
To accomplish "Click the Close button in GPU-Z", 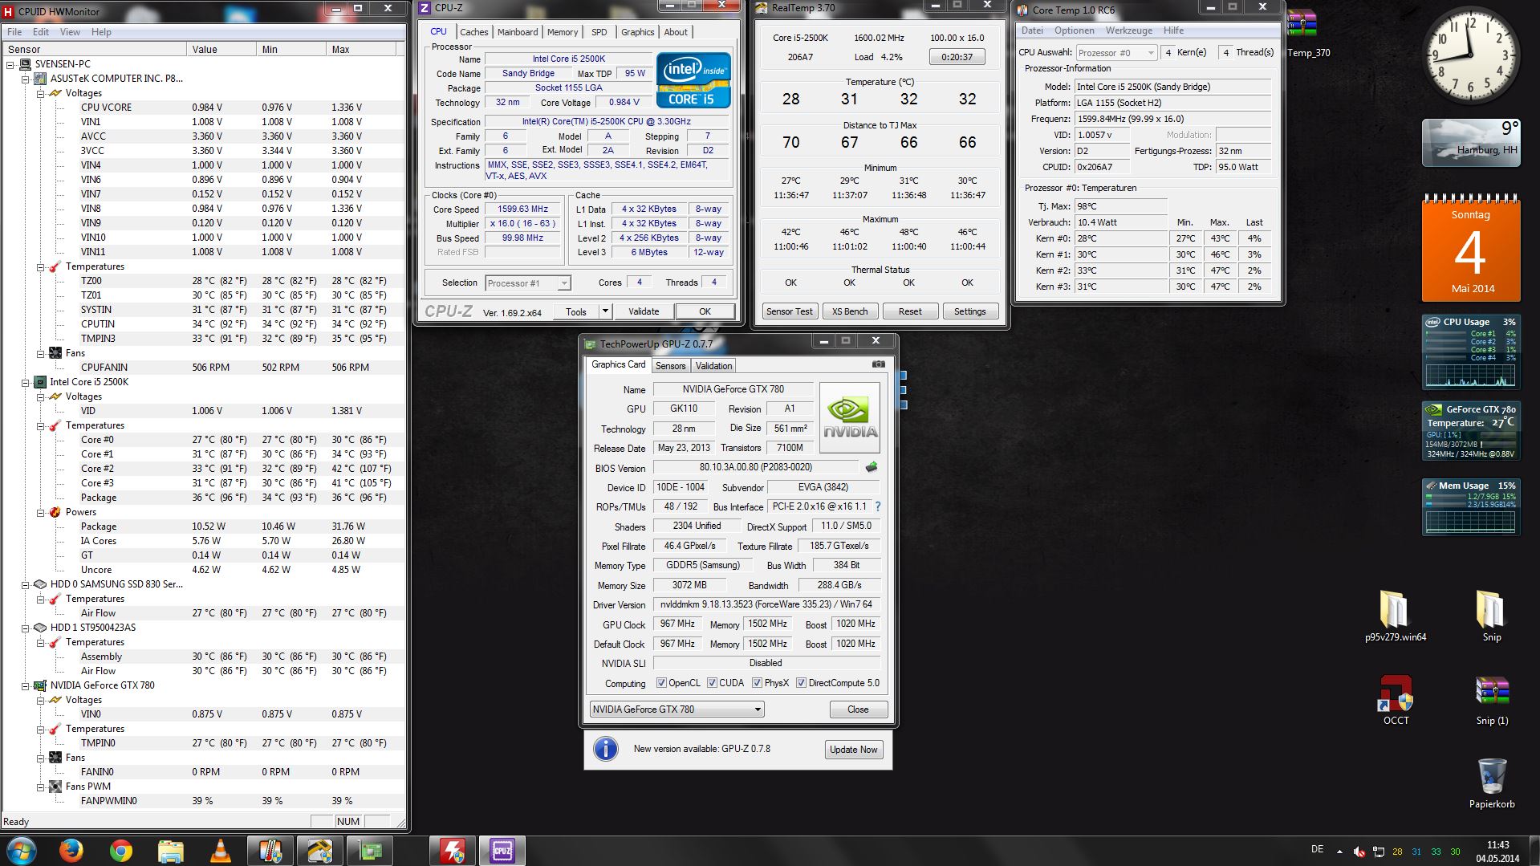I will point(858,709).
